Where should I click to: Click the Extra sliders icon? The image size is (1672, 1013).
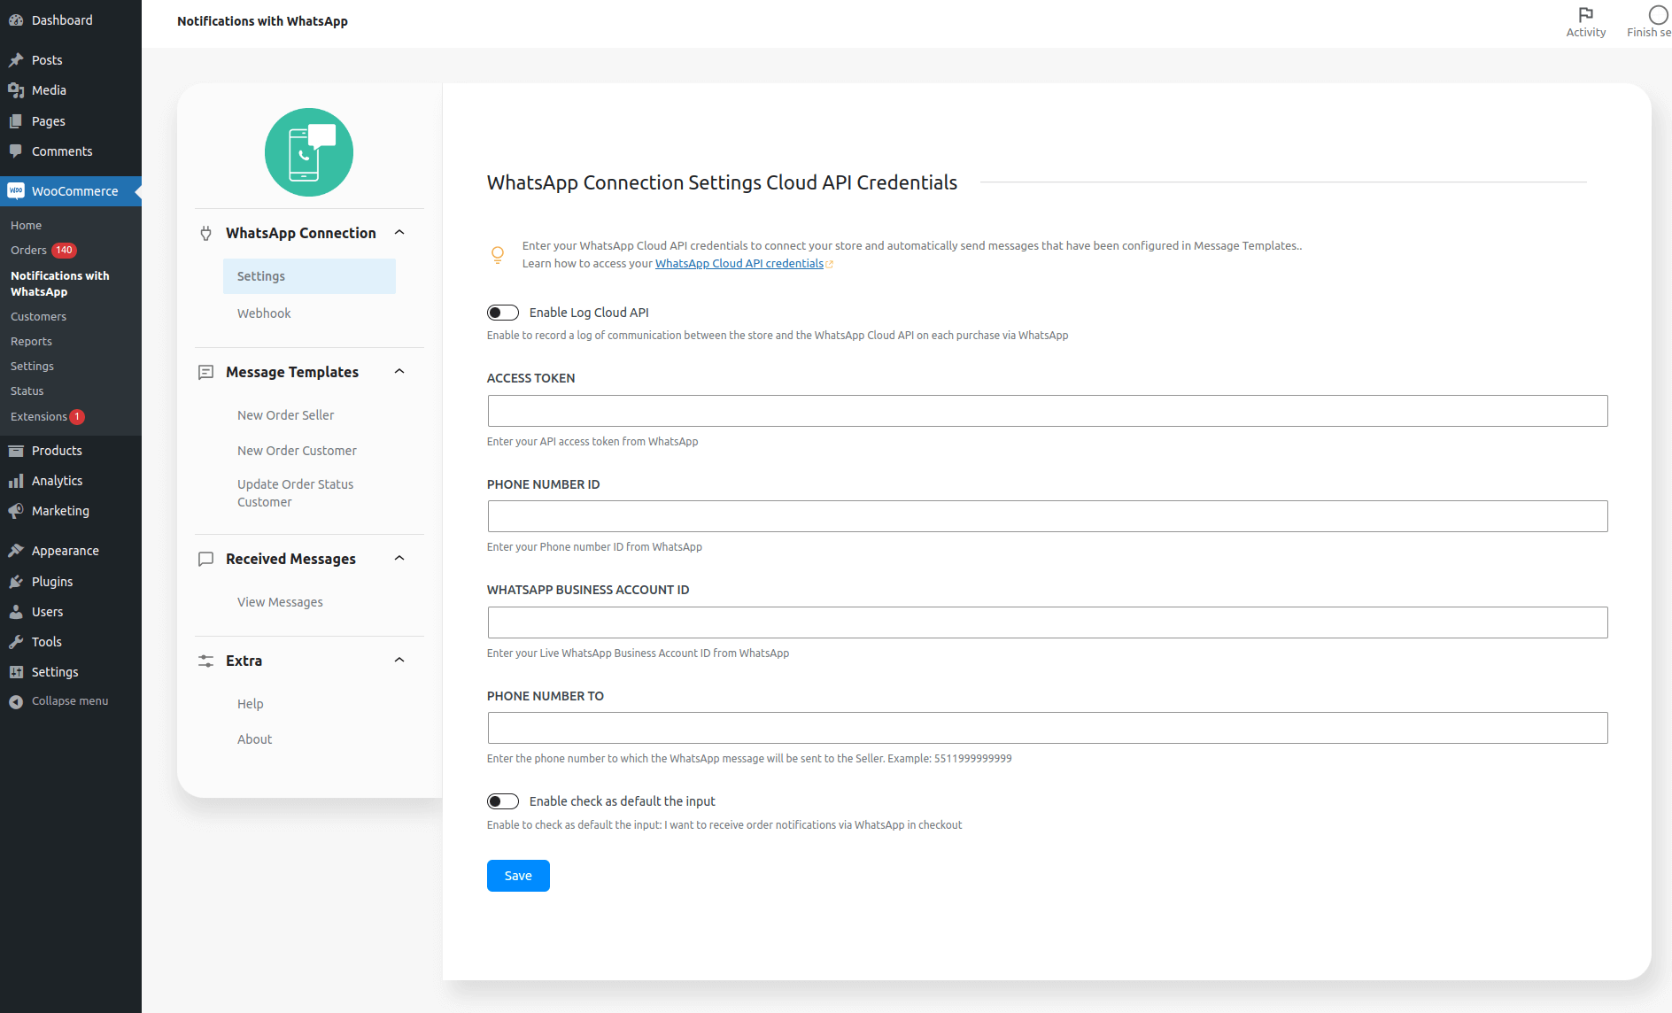[205, 661]
